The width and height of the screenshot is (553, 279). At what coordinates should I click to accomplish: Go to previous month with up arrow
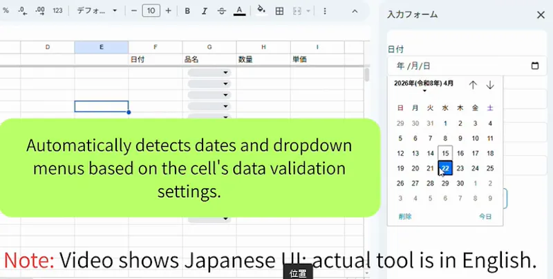point(473,85)
